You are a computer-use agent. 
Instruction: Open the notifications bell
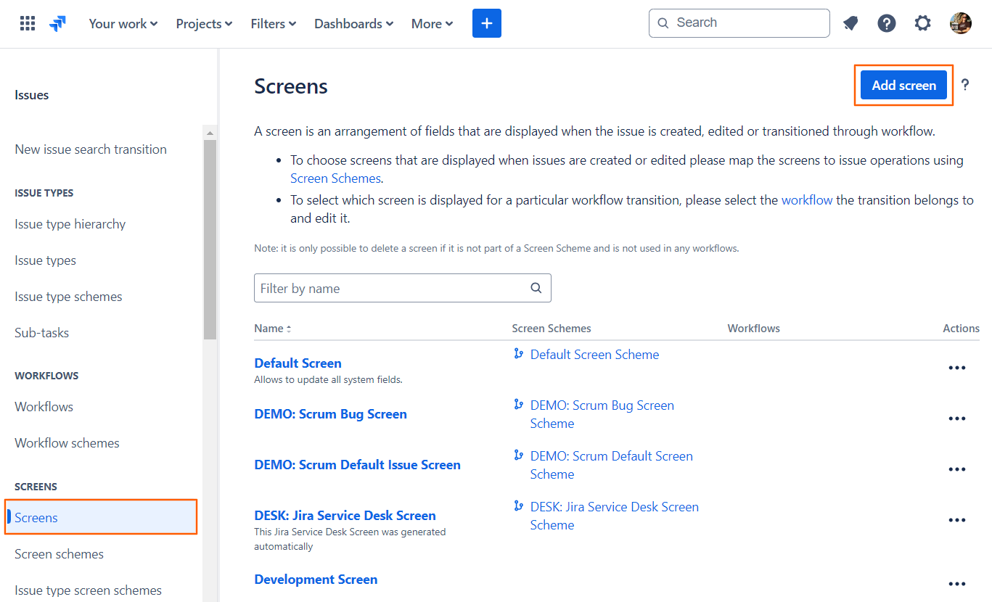point(850,22)
